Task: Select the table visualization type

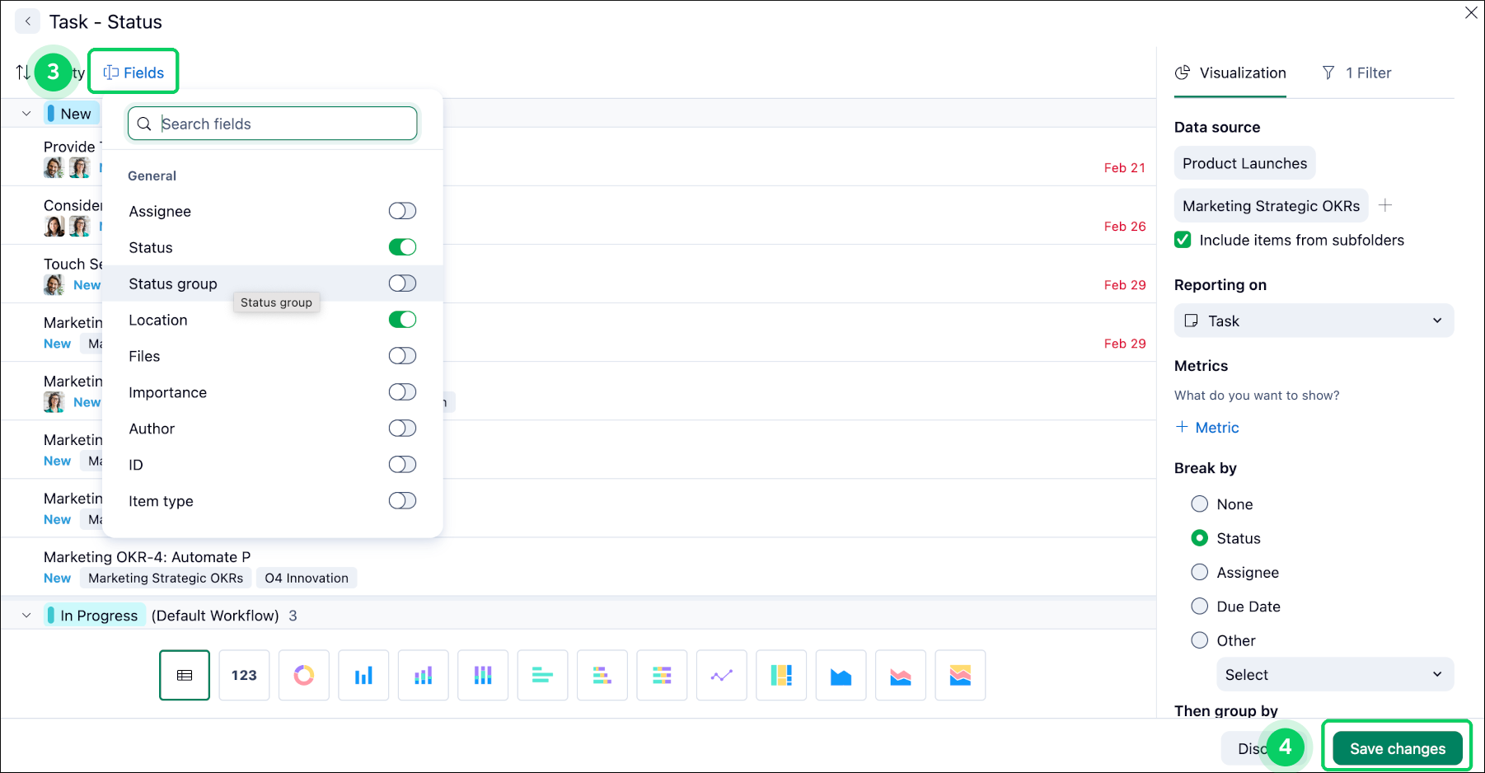Action: 185,675
